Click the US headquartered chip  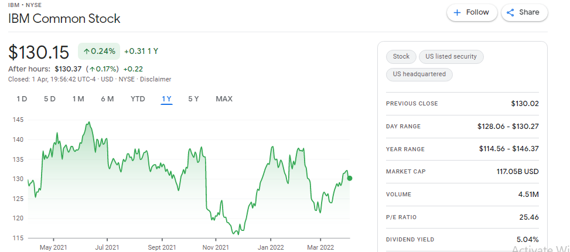[x=419, y=74]
